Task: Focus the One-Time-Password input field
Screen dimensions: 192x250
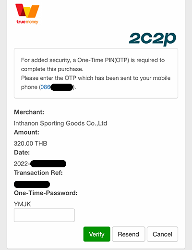Action: [x=44, y=215]
